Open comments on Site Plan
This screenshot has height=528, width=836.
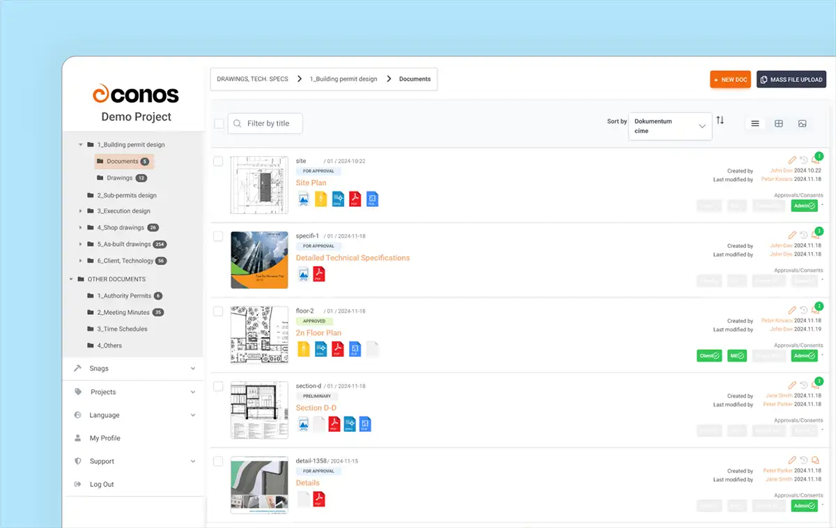coord(815,160)
